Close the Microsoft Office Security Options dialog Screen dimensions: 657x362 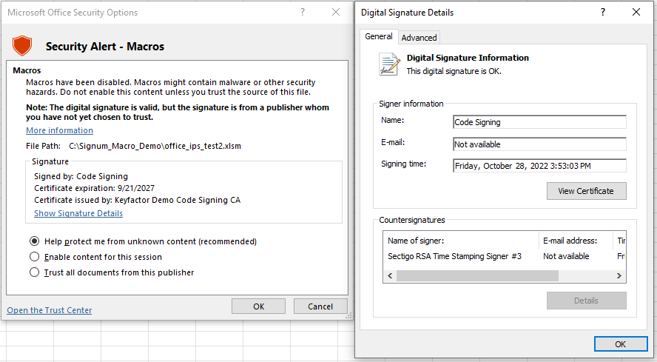pos(336,12)
